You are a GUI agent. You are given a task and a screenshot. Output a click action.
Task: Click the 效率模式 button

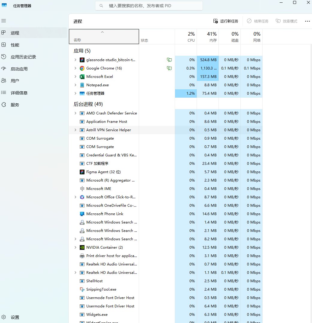(287, 21)
